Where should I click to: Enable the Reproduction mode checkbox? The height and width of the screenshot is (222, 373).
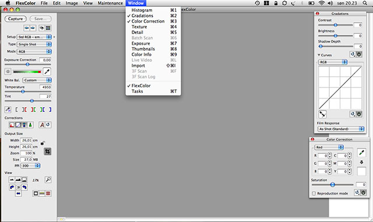(x=314, y=193)
